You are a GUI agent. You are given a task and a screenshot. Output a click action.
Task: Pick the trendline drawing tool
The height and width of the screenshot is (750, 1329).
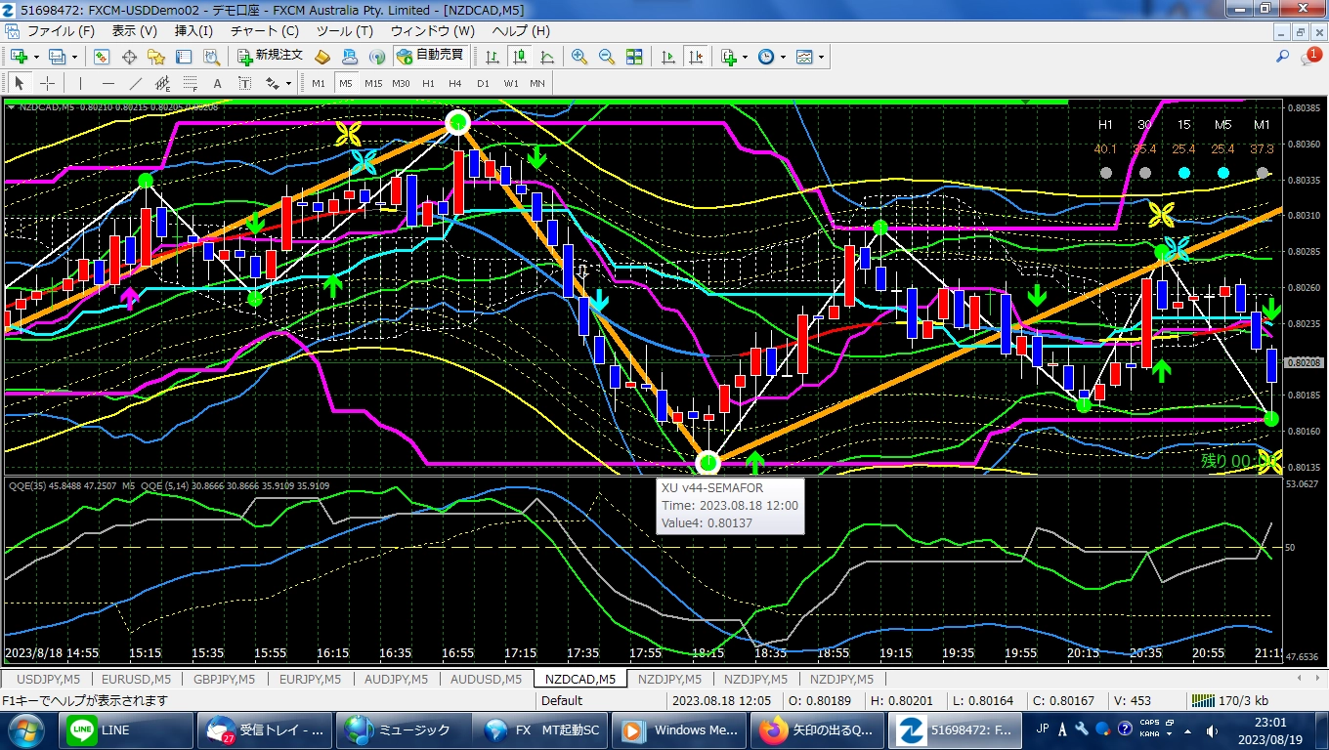(x=136, y=83)
